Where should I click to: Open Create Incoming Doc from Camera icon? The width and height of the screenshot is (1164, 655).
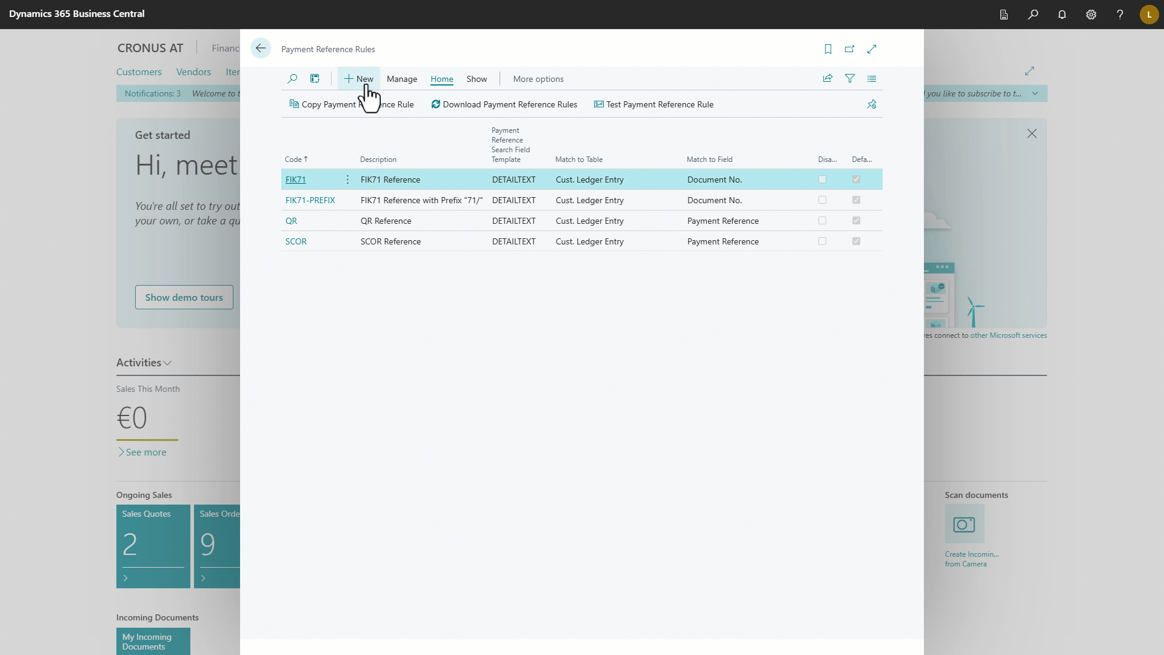click(x=965, y=524)
